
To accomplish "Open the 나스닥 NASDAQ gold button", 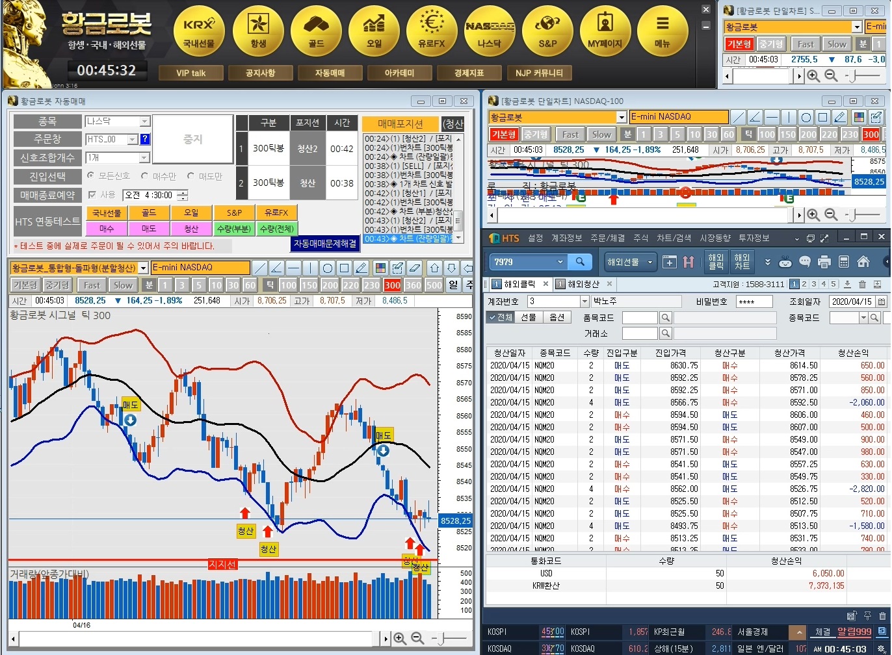I will (x=490, y=31).
